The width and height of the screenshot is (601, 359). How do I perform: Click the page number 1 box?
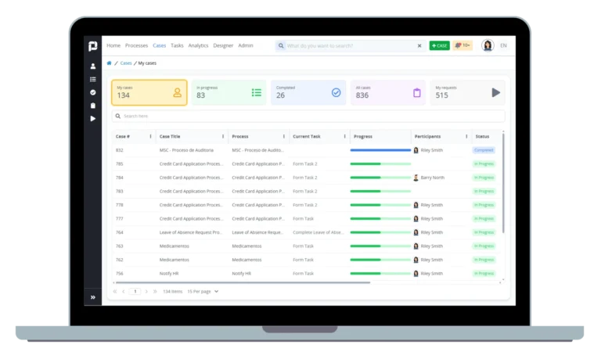[135, 292]
